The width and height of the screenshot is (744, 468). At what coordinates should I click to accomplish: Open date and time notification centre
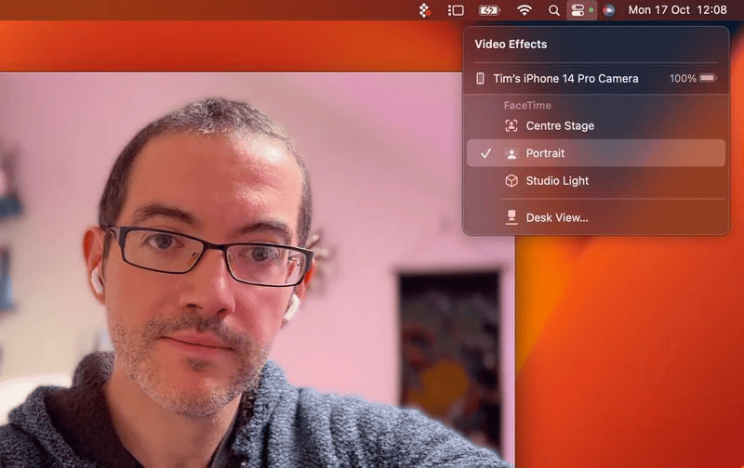coord(677,10)
